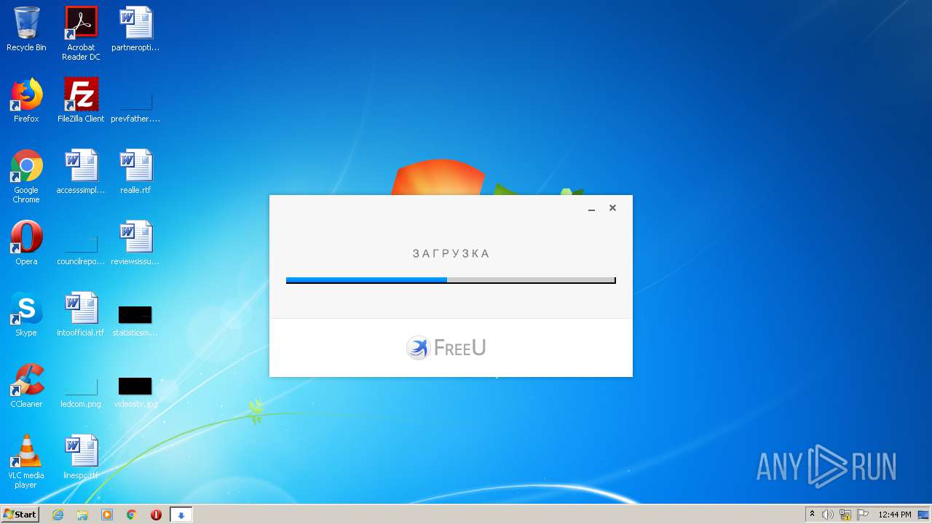Open Internet Explorer from the taskbar

(58, 515)
